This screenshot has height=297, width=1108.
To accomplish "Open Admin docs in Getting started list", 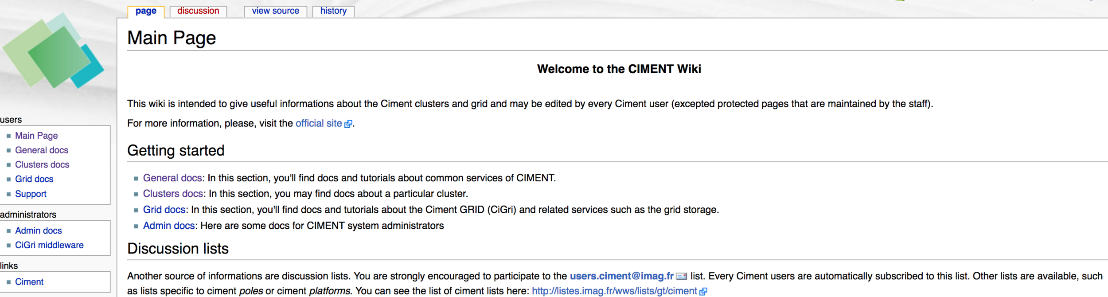I will [x=169, y=226].
